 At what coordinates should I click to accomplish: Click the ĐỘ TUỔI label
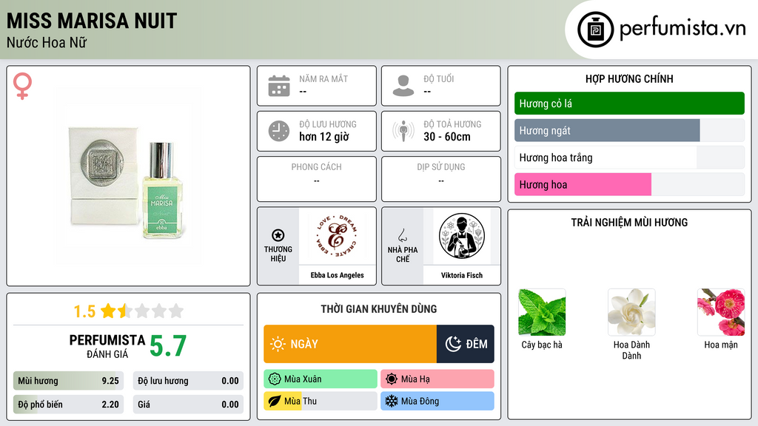pos(438,78)
